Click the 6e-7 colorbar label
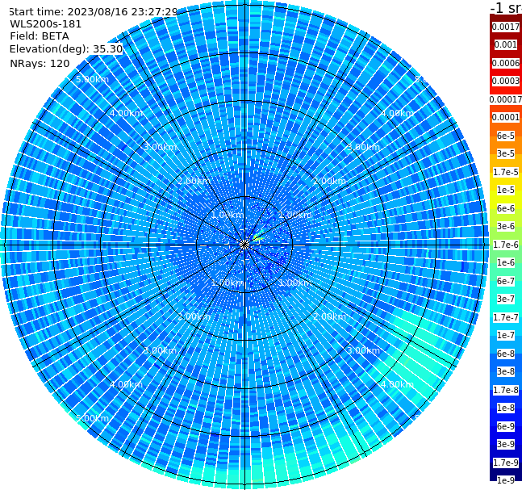 click(506, 281)
